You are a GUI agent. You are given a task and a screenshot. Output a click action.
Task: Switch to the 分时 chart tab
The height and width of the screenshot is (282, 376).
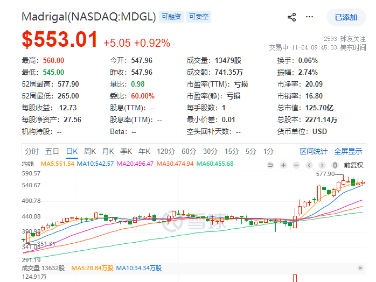click(x=32, y=151)
